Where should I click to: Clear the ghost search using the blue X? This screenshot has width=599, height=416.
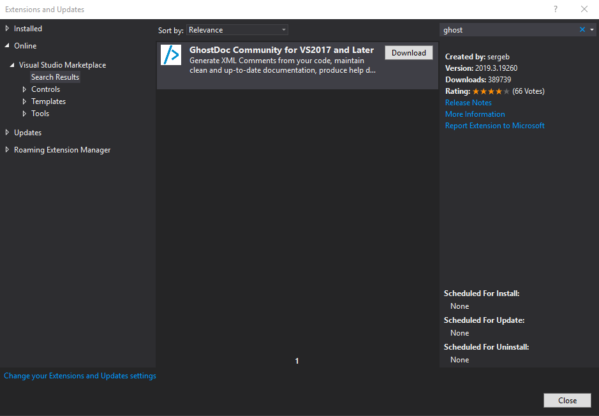click(582, 29)
